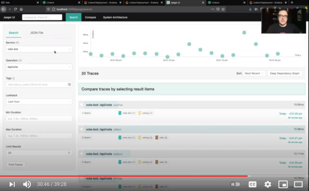
Task: Go back with the browser back arrow
Action: point(3,9)
